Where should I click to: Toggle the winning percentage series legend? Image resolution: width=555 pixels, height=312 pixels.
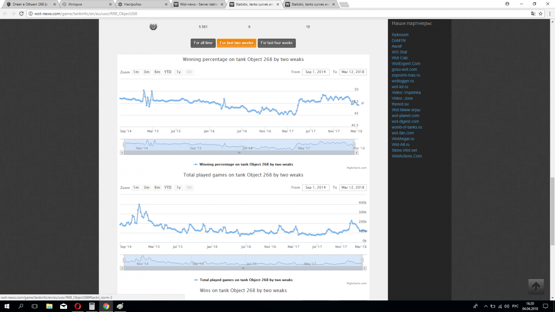(x=243, y=164)
